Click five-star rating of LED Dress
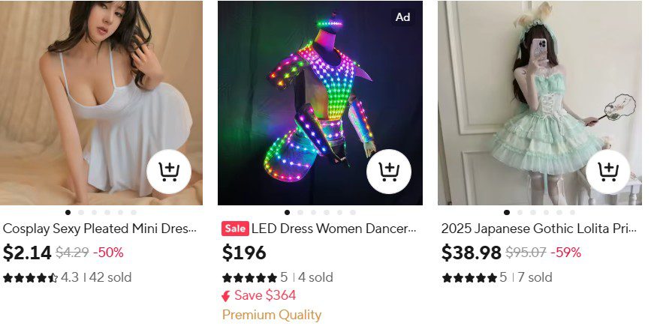 click(x=249, y=277)
